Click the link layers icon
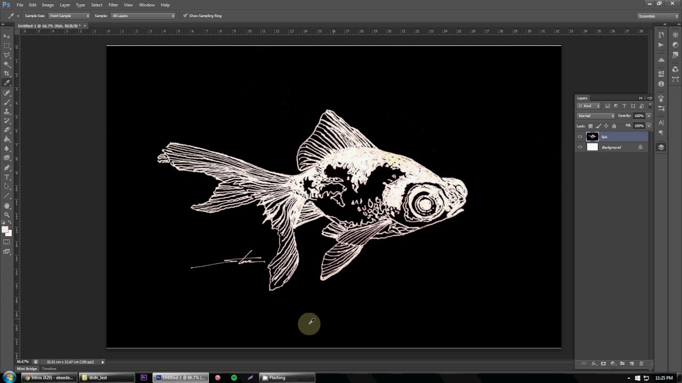 [x=584, y=363]
